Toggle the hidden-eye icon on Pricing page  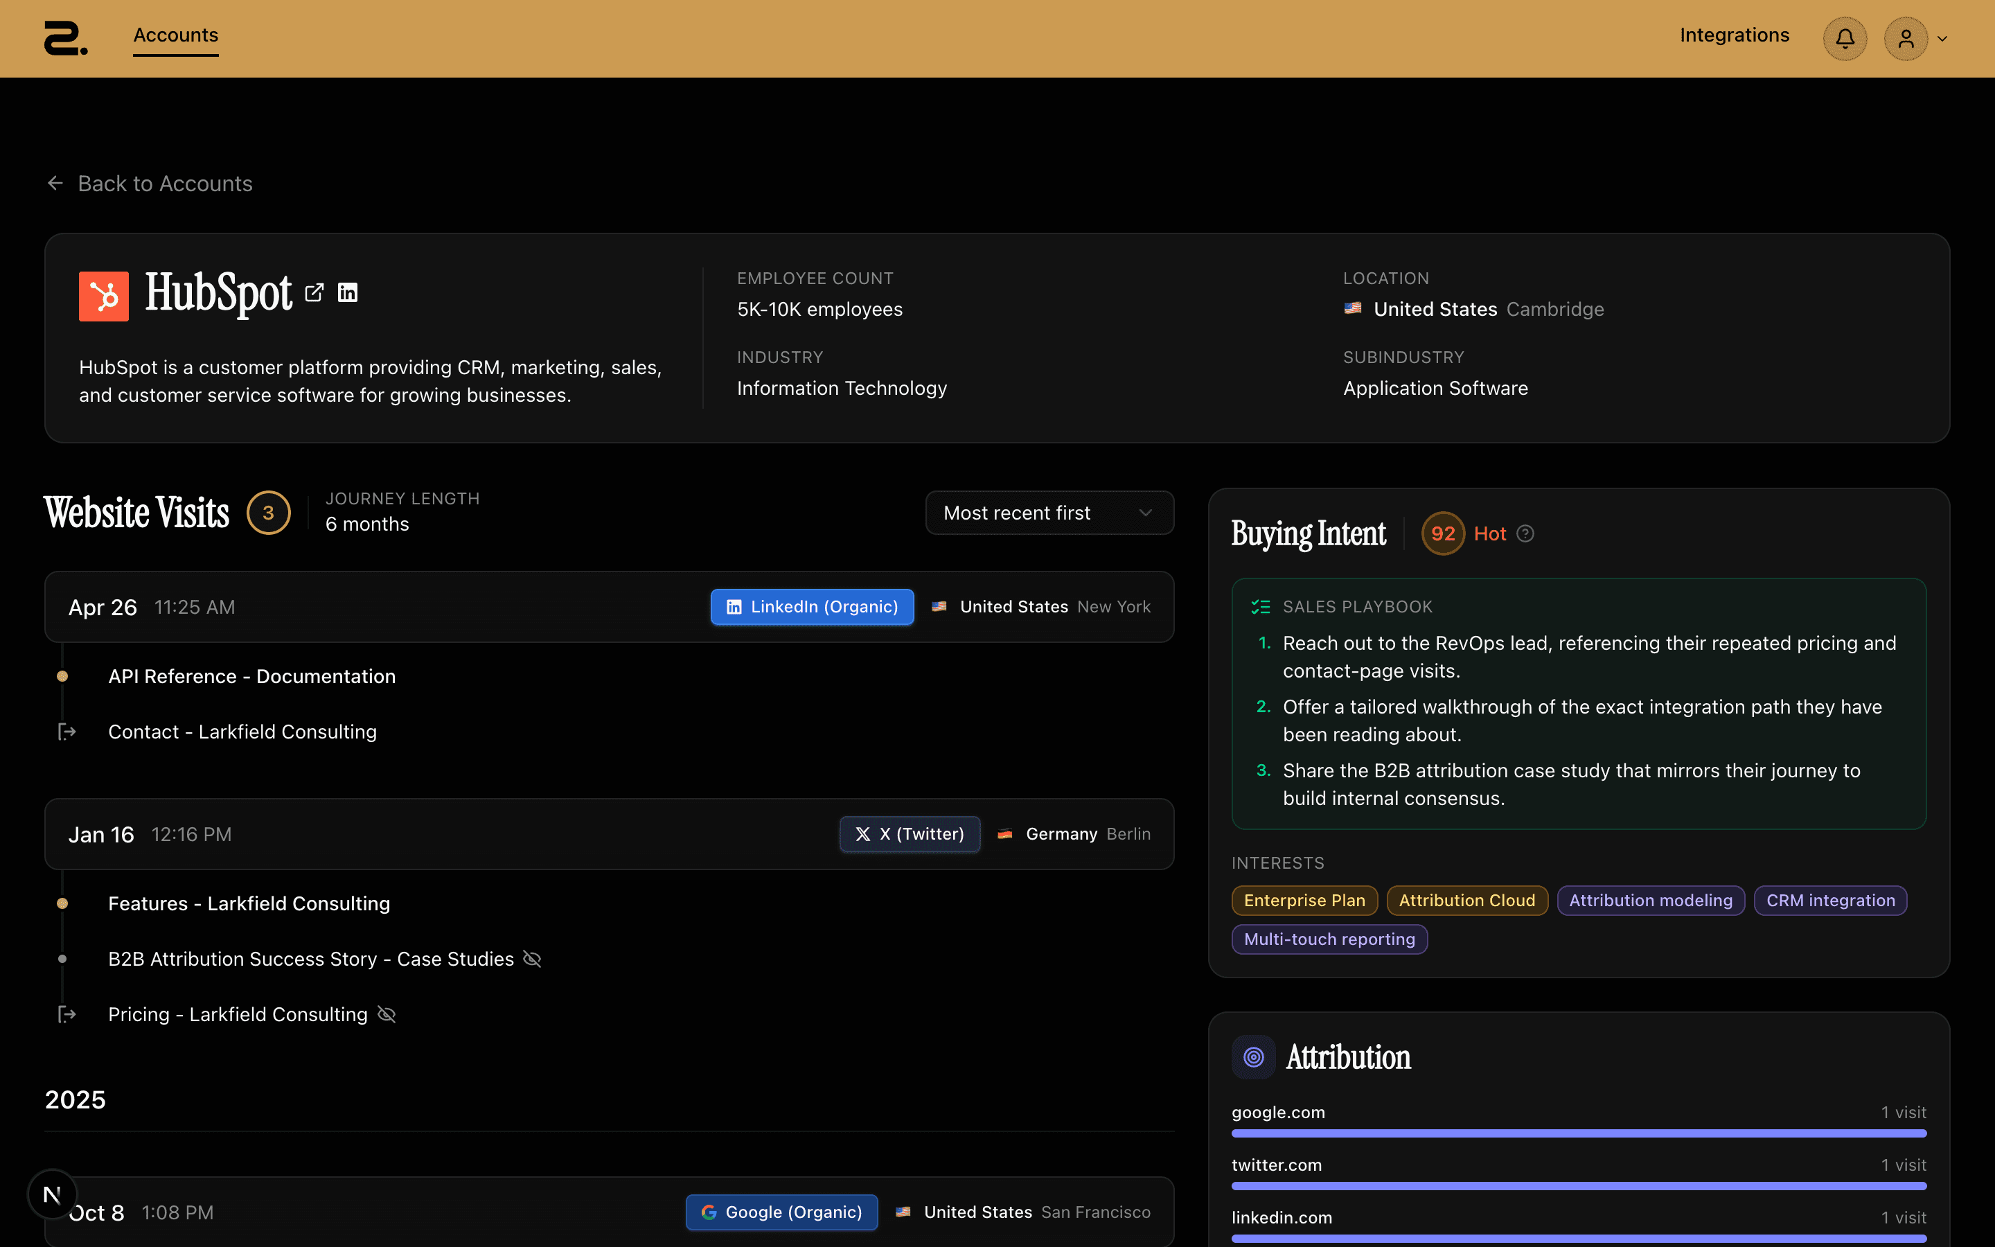pos(387,1014)
